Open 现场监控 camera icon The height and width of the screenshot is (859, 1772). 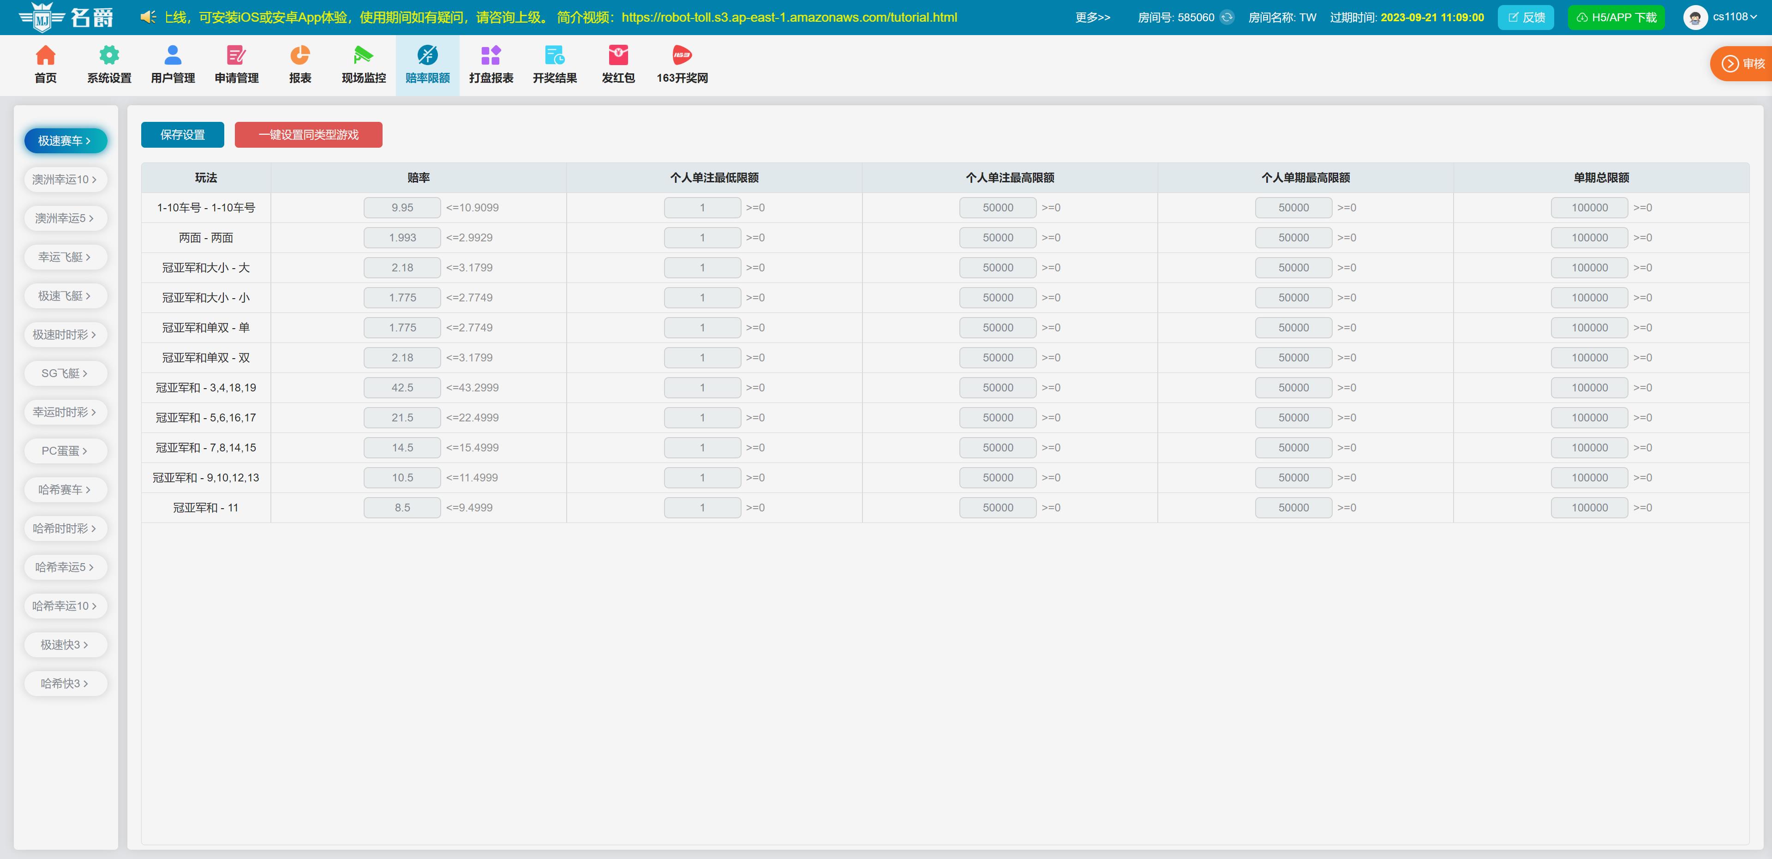(363, 56)
